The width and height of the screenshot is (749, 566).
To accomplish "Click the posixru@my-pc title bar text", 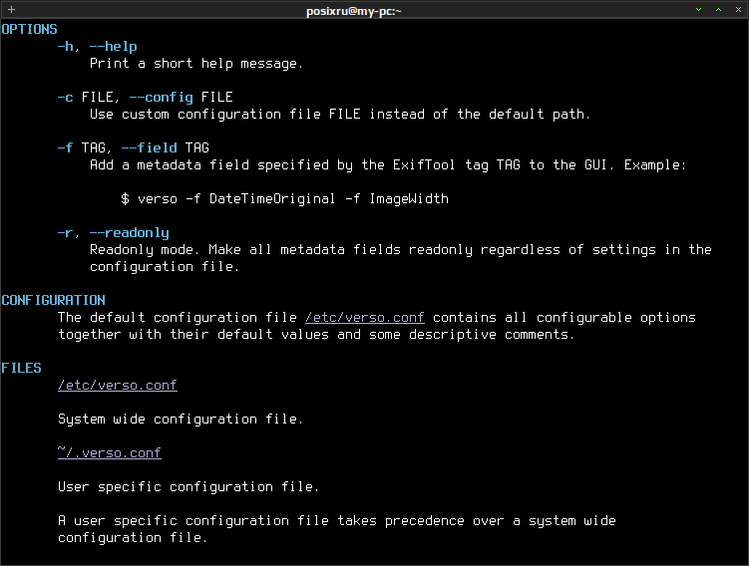I will (353, 11).
